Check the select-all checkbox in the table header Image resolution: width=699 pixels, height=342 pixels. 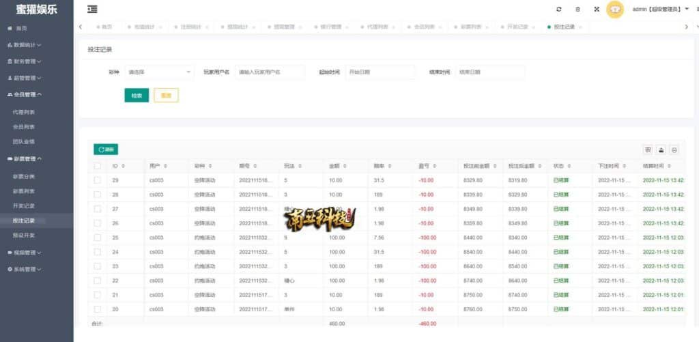(98, 166)
